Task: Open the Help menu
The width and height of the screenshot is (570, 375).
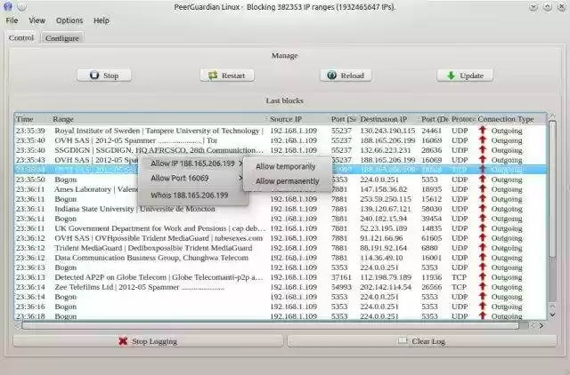Action: point(102,20)
